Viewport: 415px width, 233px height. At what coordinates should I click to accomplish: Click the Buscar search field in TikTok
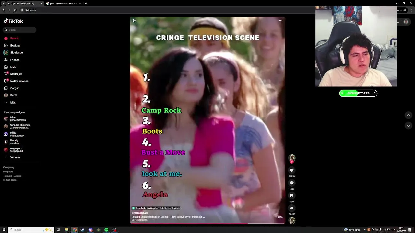tap(19, 30)
